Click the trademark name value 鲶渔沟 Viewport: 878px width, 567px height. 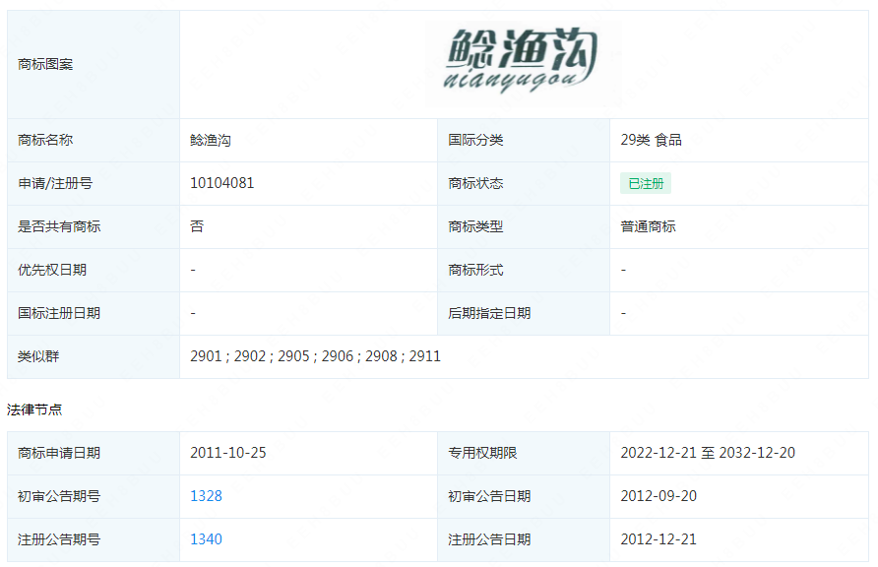click(211, 140)
